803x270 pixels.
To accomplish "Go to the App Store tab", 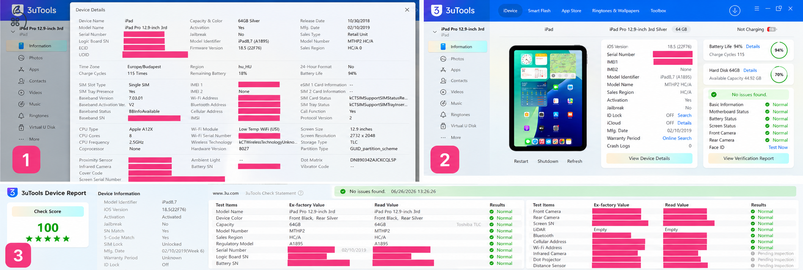I will coord(571,11).
